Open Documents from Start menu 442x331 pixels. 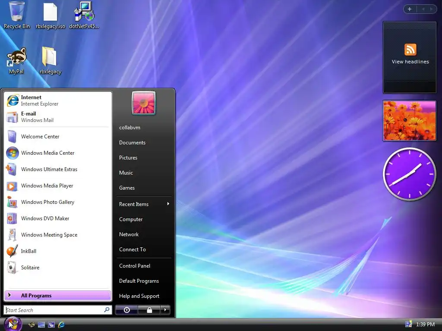coord(132,143)
